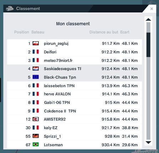The image size is (159, 153).
Task: Click the French flag beside kaly-EZ
Action: pyautogui.click(x=36, y=128)
